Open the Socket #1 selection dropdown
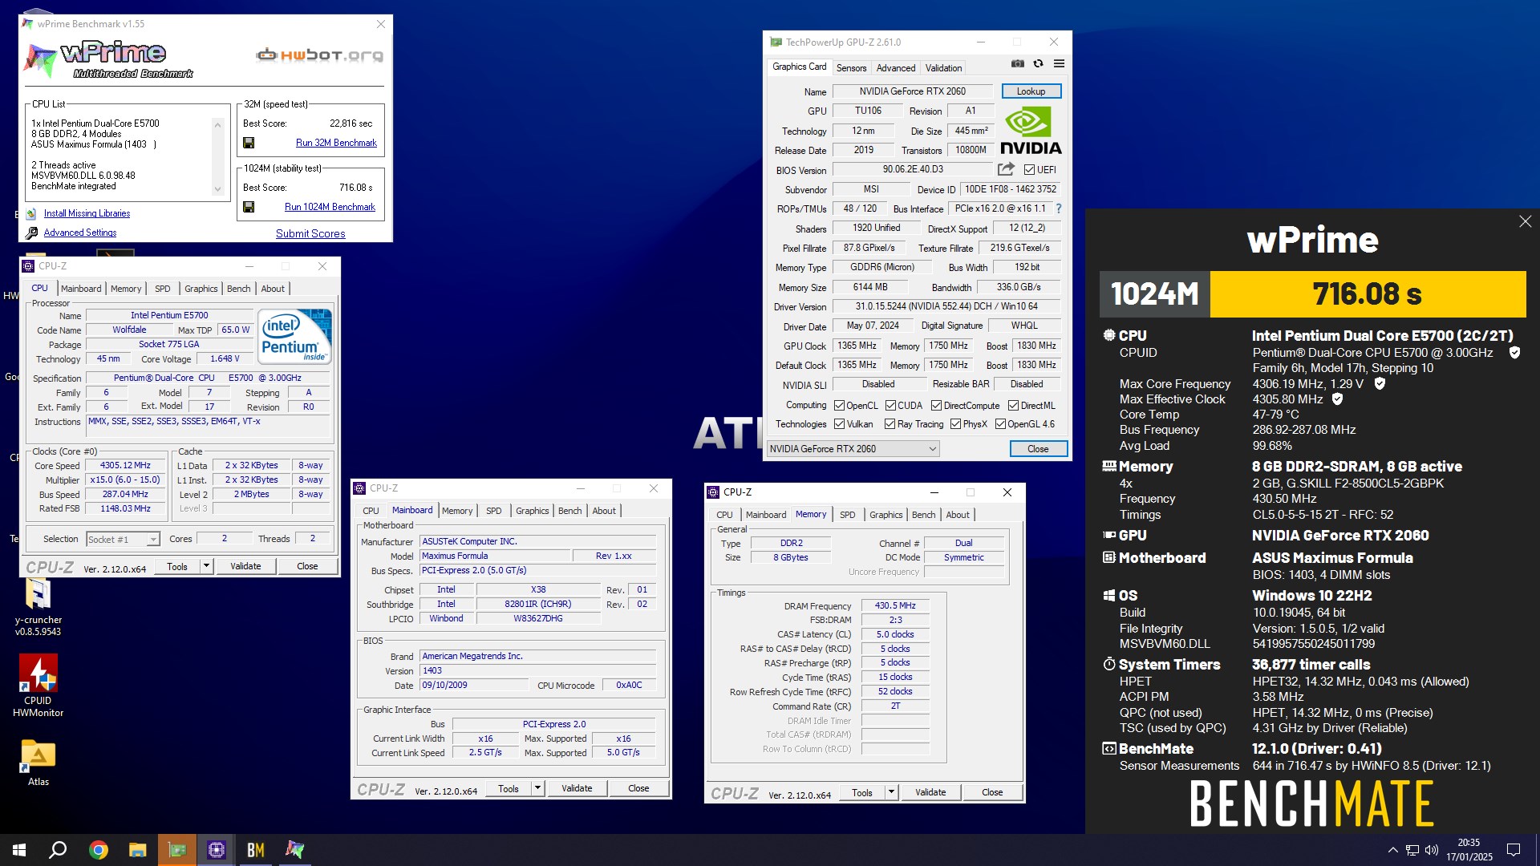Viewport: 1540px width, 866px height. point(123,540)
